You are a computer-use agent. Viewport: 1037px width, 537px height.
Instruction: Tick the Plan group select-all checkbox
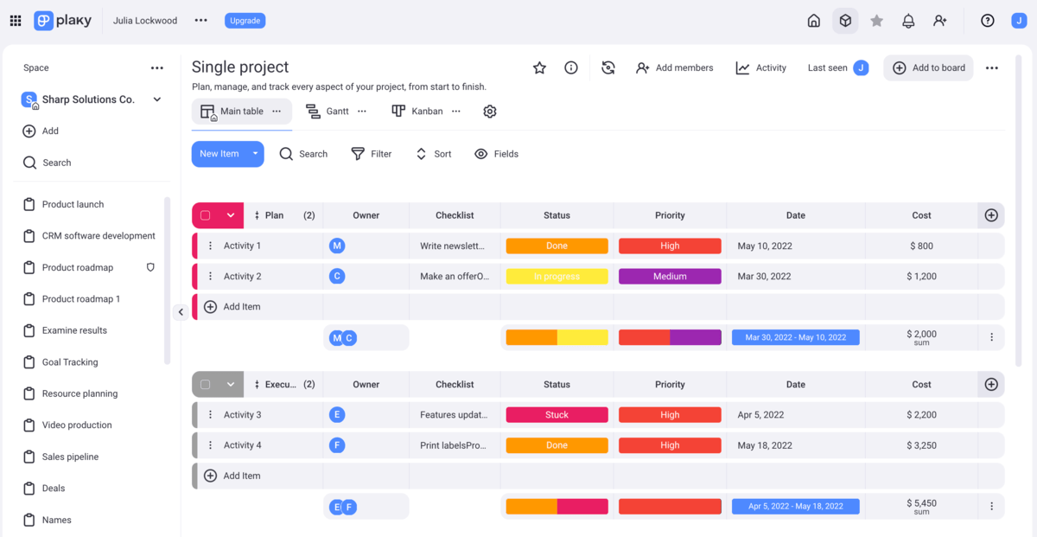coord(206,215)
